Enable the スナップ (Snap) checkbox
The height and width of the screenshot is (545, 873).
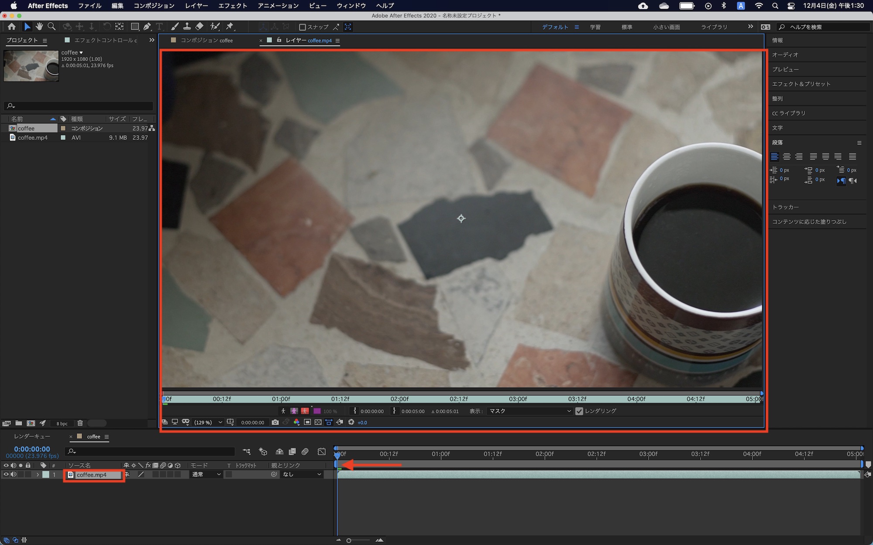pos(302,27)
